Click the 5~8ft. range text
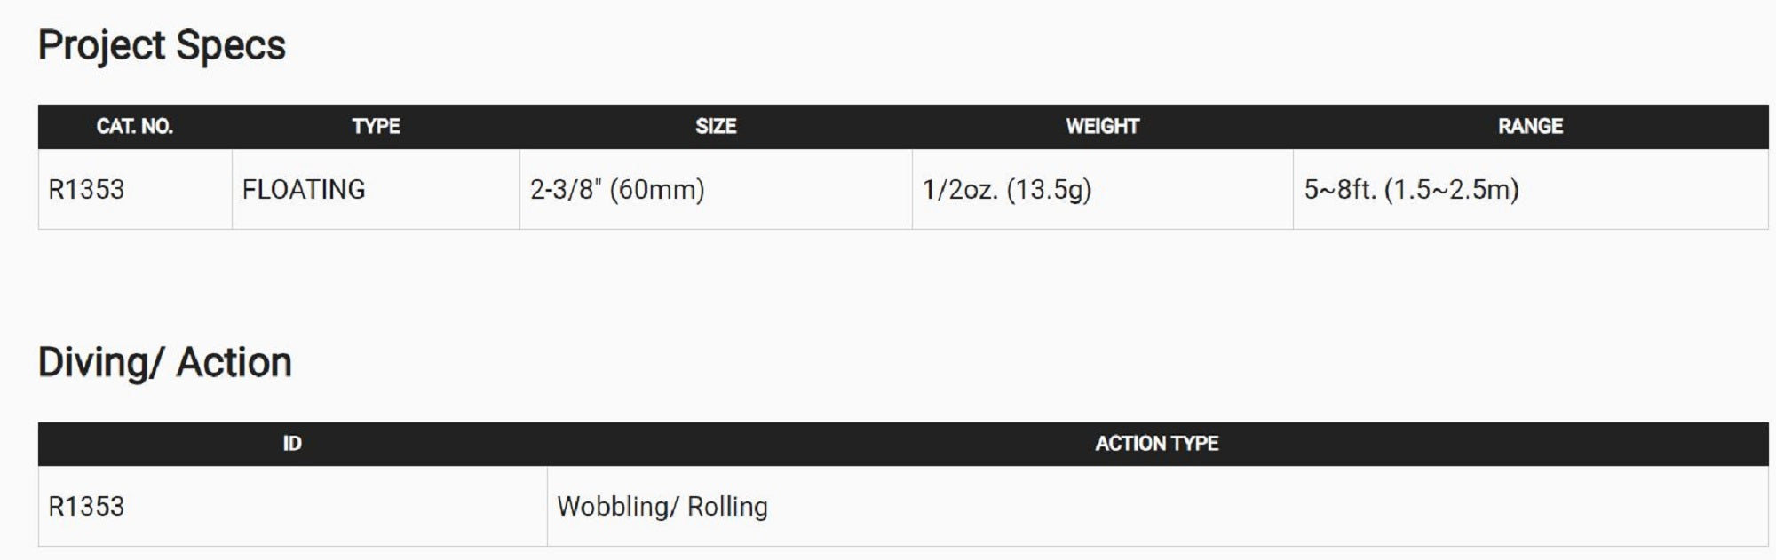The width and height of the screenshot is (1776, 560). (1340, 189)
